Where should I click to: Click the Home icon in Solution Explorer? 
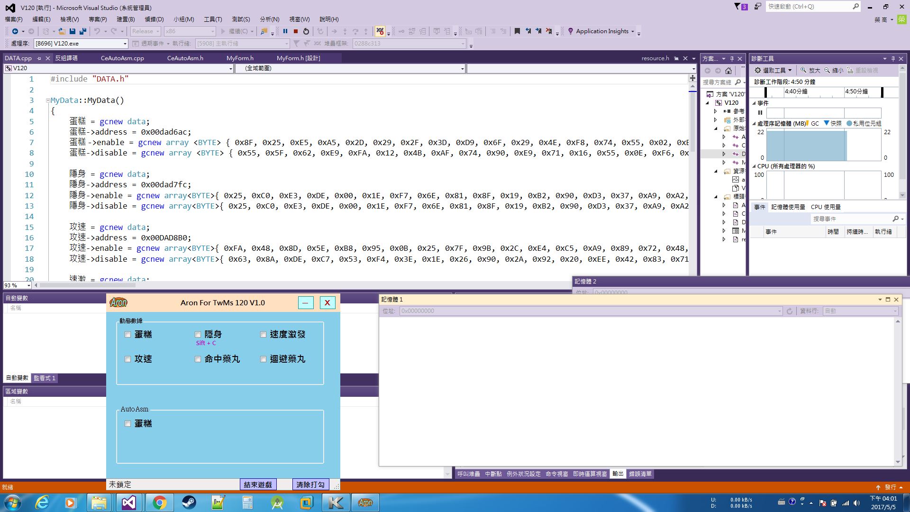click(728, 71)
